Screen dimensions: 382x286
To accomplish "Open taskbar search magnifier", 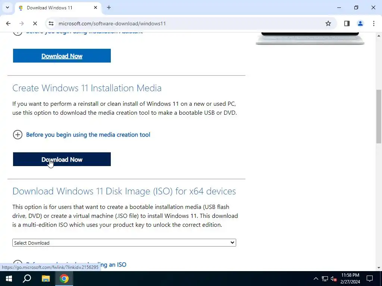I will pos(27,279).
